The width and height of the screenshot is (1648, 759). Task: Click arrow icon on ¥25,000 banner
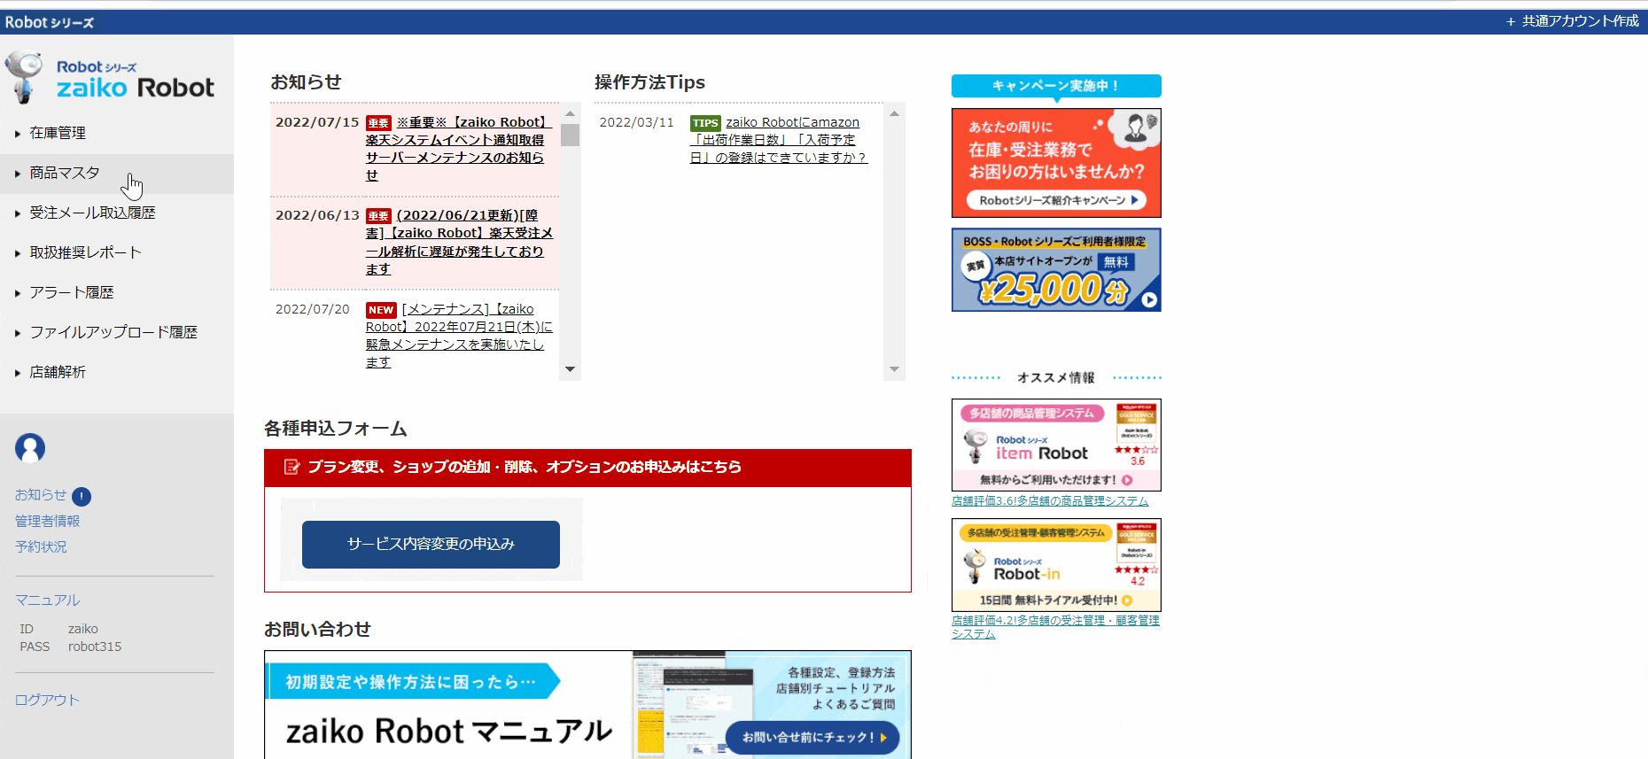tap(1149, 300)
